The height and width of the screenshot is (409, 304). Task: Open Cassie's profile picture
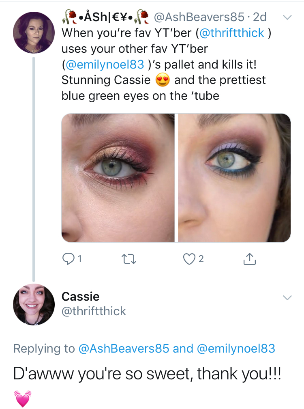click(34, 304)
